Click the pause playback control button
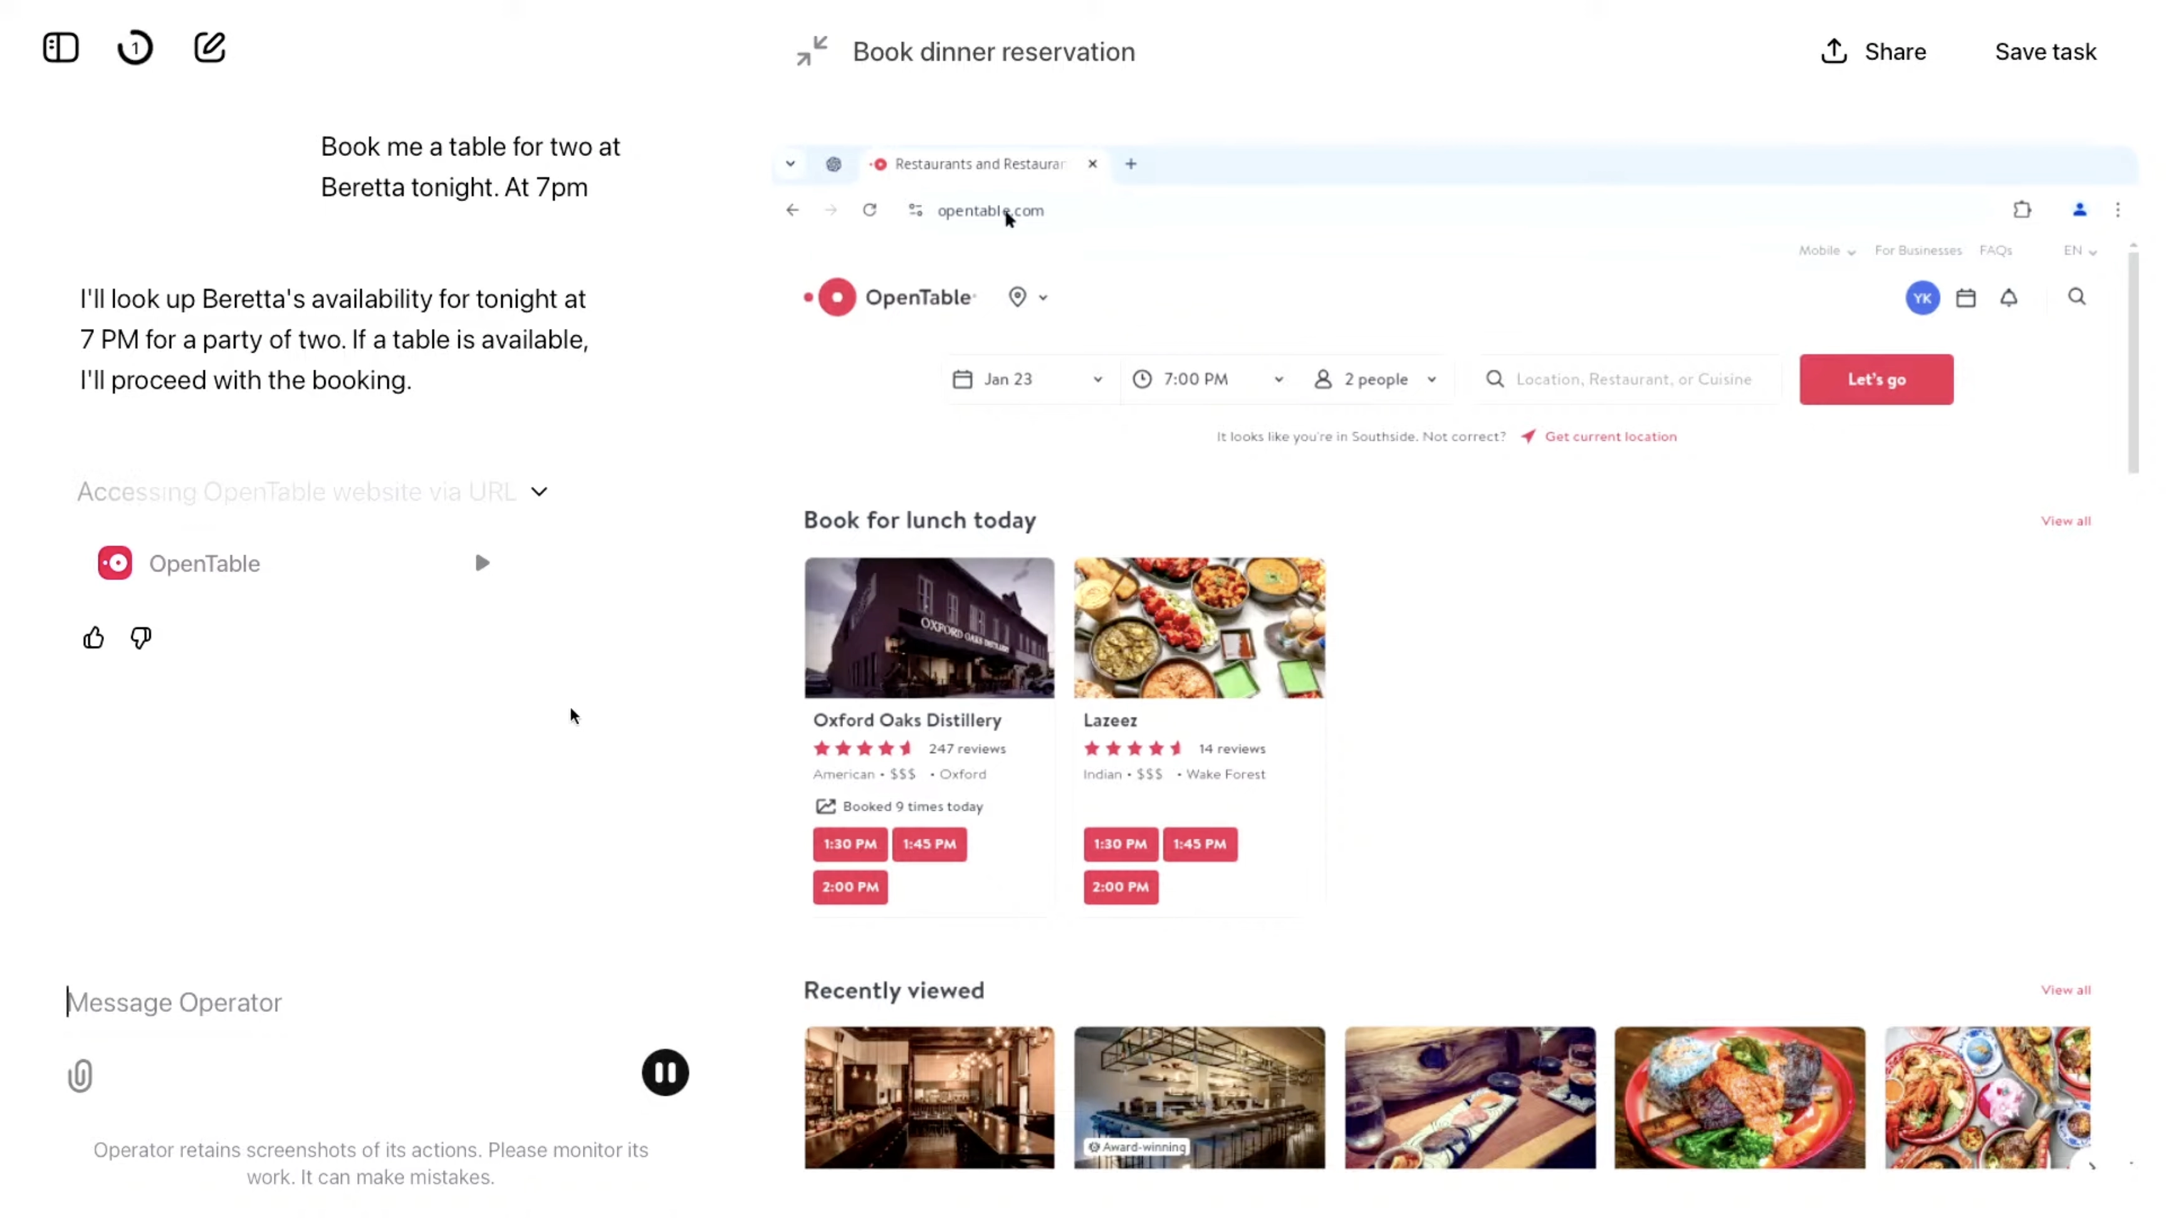 665,1072
